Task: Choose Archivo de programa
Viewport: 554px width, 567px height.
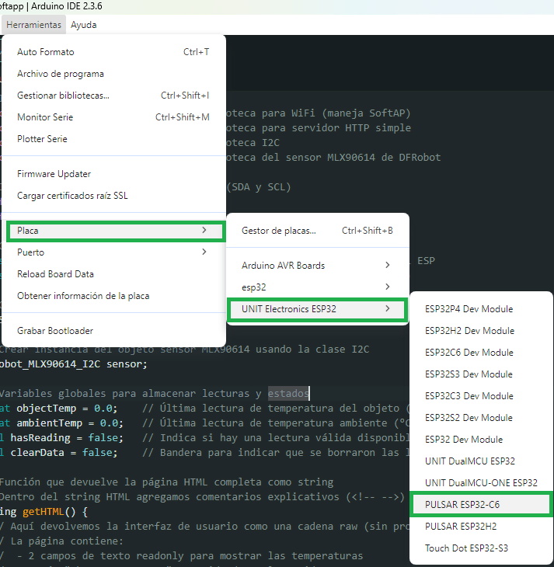Action: pos(113,74)
